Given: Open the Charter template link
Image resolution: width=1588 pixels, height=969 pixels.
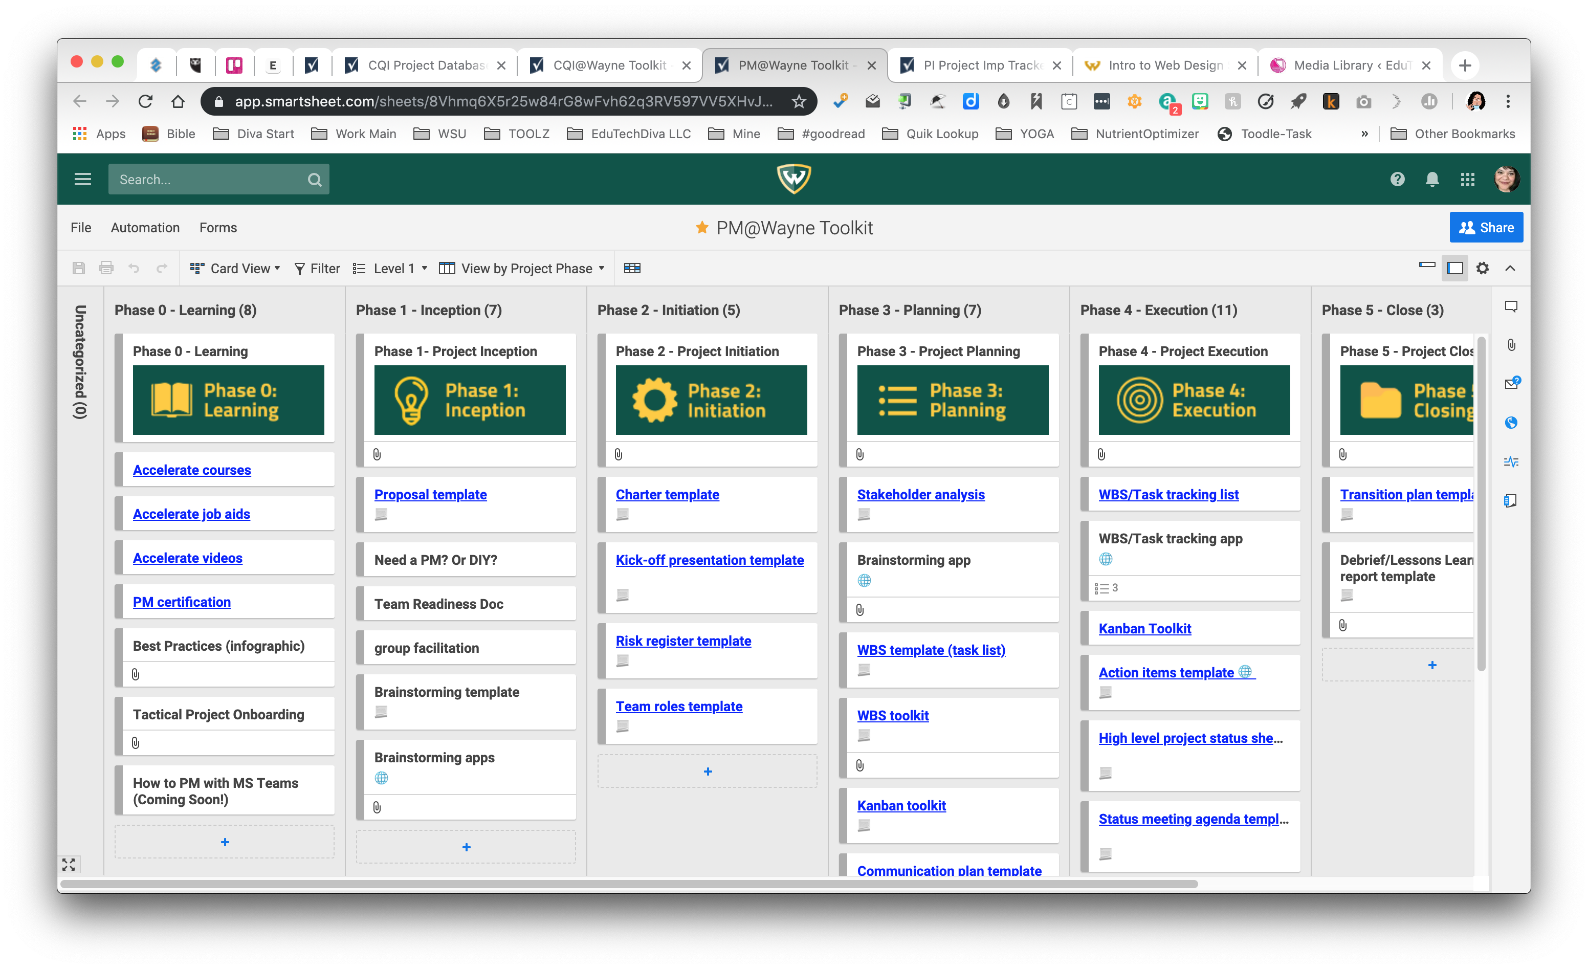Looking at the screenshot, I should point(667,495).
